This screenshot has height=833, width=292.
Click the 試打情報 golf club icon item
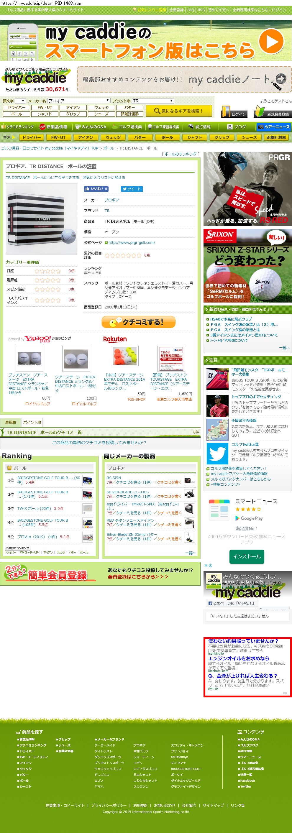coord(199,127)
